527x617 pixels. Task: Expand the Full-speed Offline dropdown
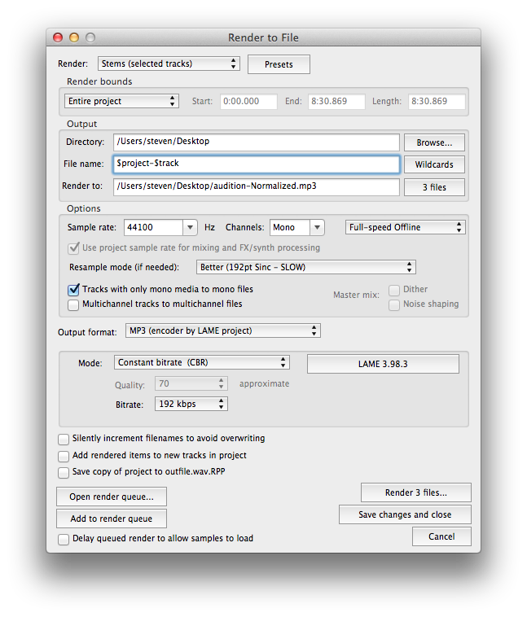[405, 227]
